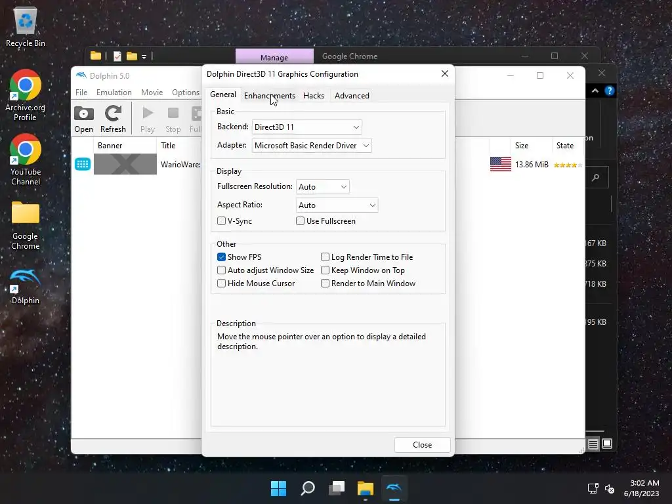This screenshot has width=672, height=504.
Task: Open the Recycle Bin desktop icon
Action: tap(26, 26)
